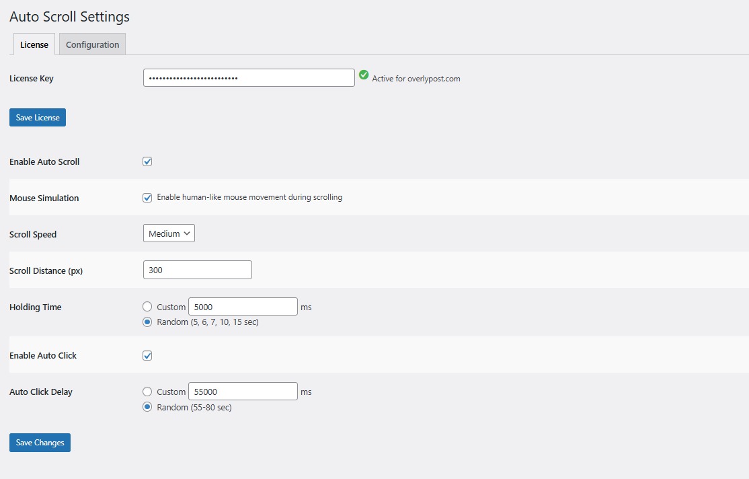Switch to the License tab

(34, 44)
